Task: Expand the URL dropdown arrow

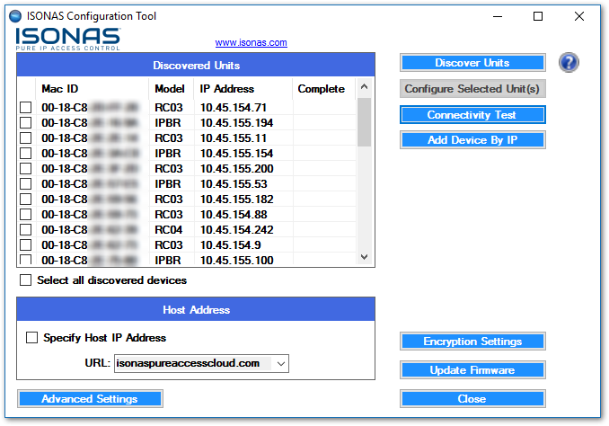Action: (281, 363)
